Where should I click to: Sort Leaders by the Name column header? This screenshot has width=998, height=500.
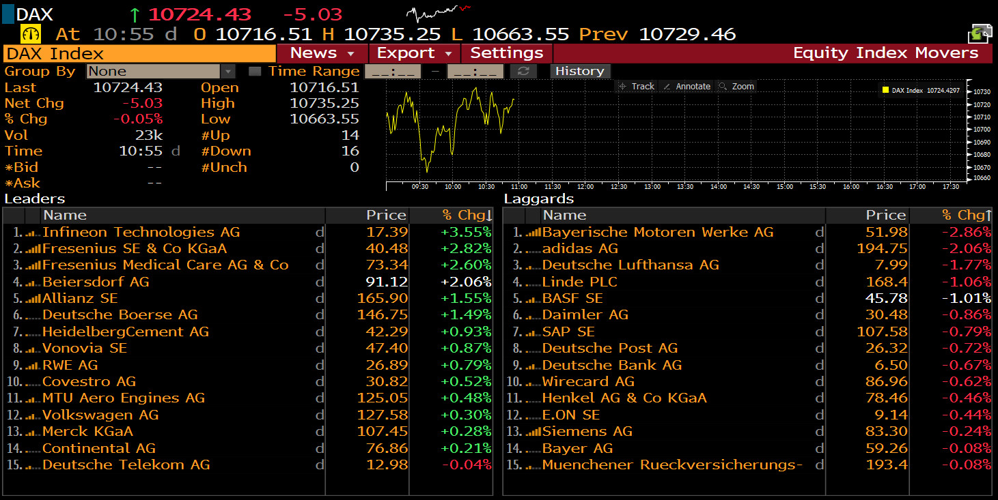point(183,216)
